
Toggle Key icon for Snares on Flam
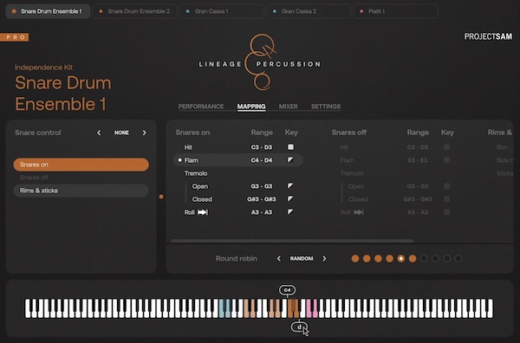point(290,160)
